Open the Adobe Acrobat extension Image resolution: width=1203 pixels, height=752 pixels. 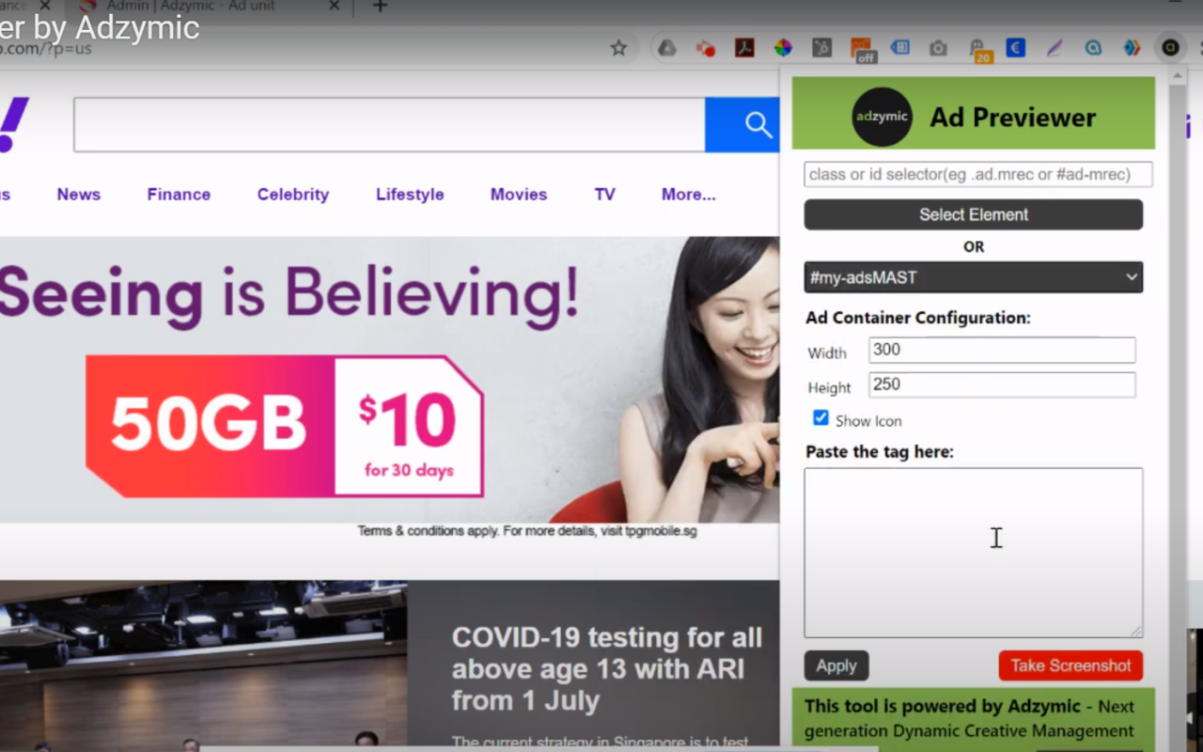[x=744, y=48]
